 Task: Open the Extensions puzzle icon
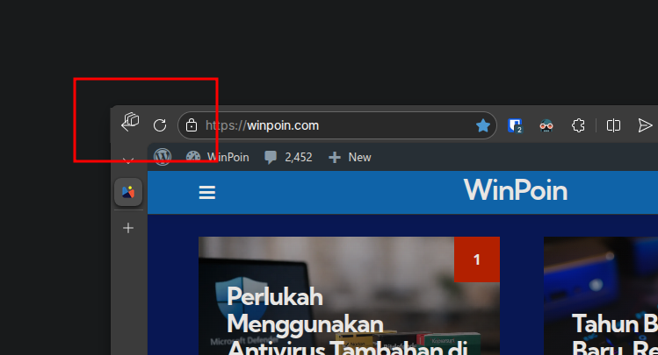click(x=578, y=125)
